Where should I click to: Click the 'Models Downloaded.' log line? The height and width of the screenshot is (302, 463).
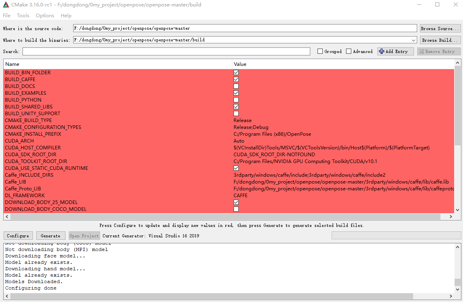tap(34, 282)
